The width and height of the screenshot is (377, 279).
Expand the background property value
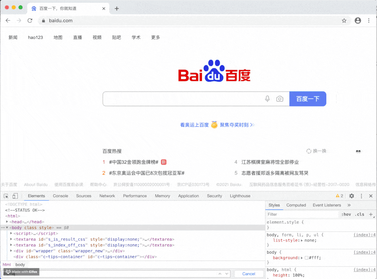coord(302,258)
